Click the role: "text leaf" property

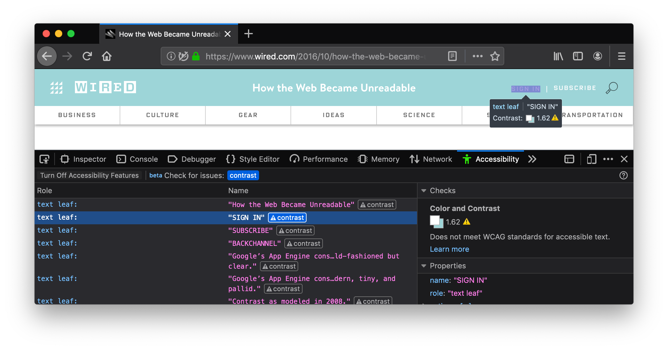[456, 293]
